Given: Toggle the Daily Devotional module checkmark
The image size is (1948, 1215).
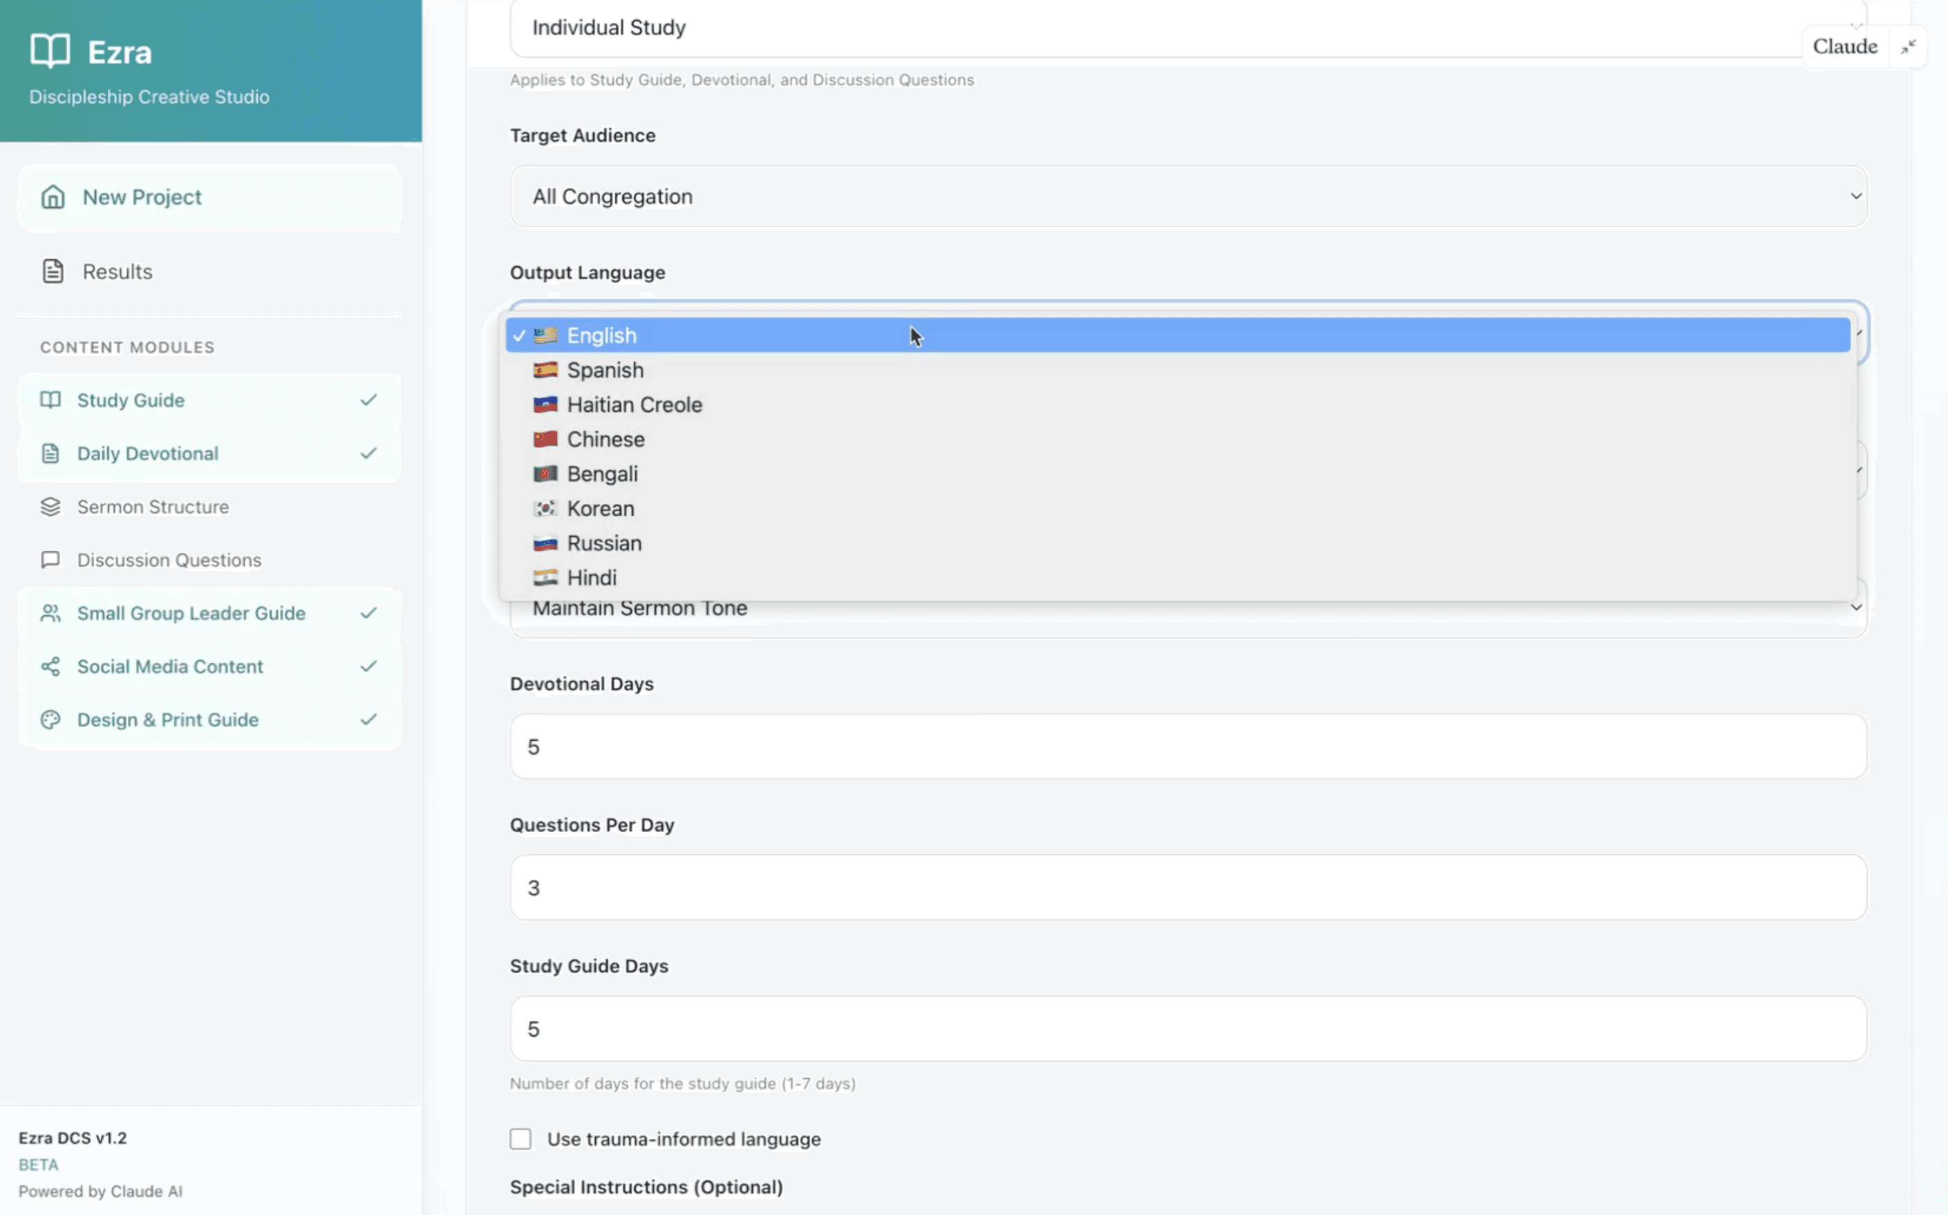Looking at the screenshot, I should click(x=368, y=453).
